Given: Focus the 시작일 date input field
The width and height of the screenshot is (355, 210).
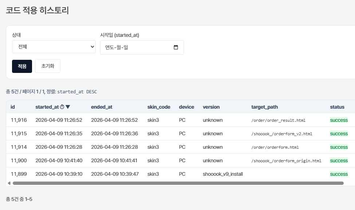Looking at the screenshot, I should [x=142, y=47].
